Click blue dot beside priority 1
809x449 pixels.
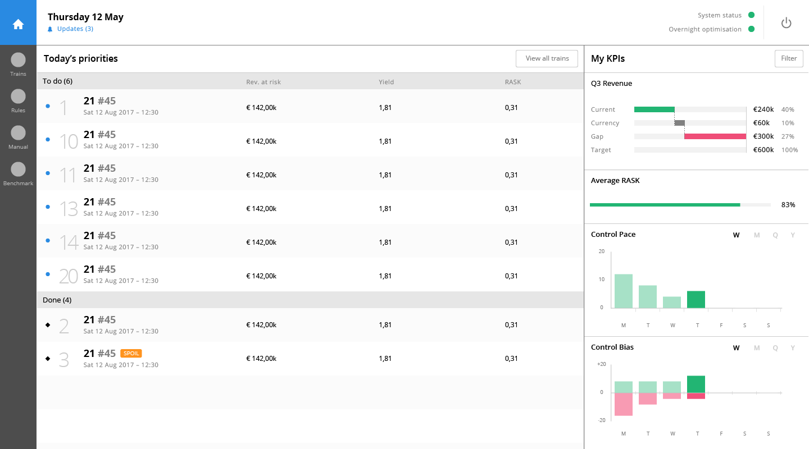[x=47, y=106]
